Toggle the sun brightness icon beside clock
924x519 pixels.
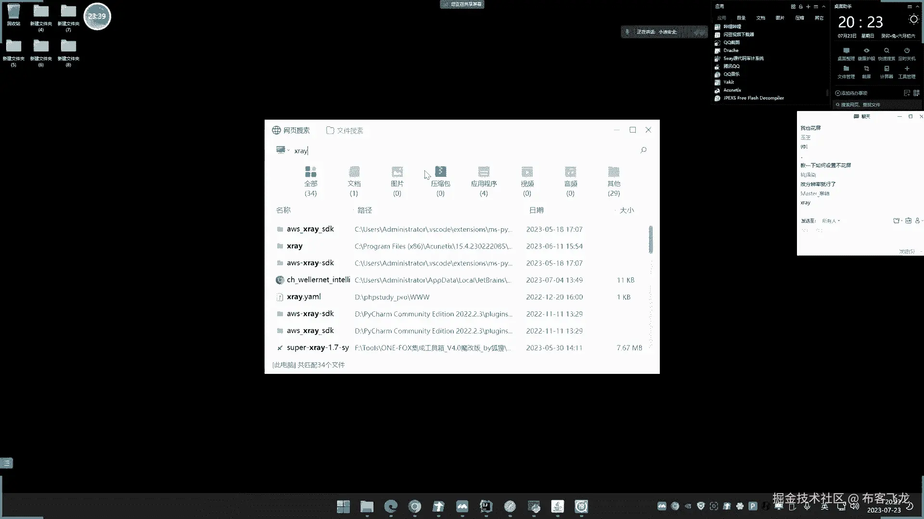(913, 20)
